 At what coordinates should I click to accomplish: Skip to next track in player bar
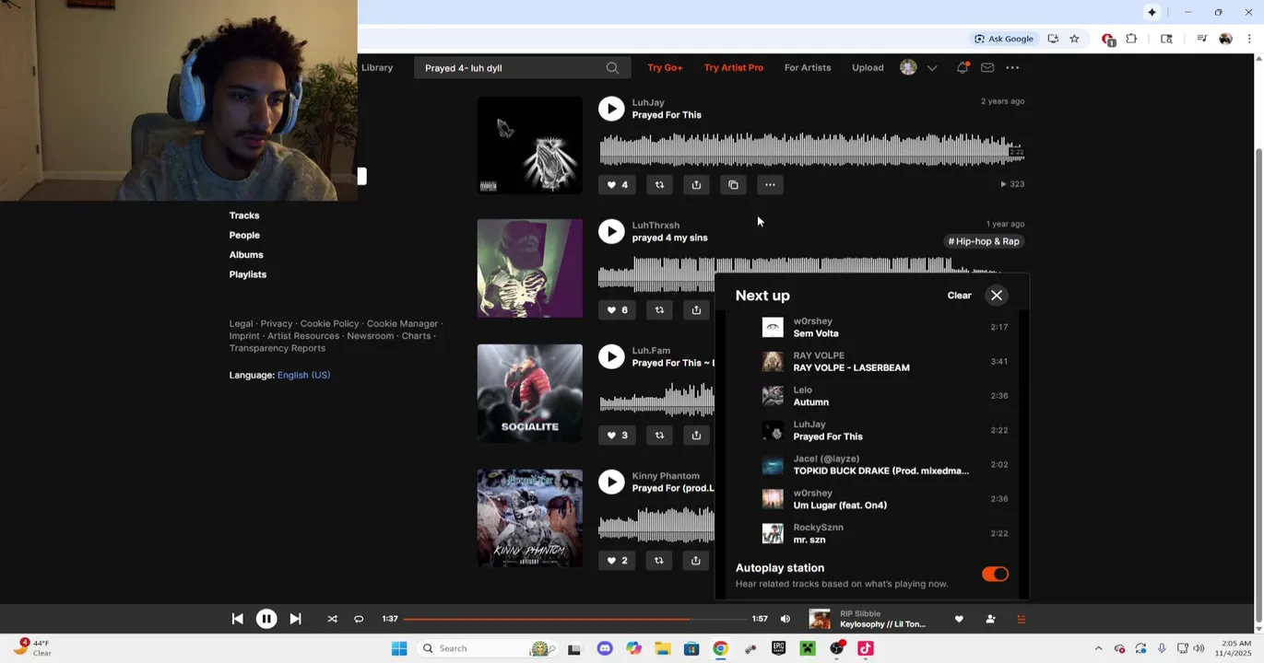click(x=295, y=620)
